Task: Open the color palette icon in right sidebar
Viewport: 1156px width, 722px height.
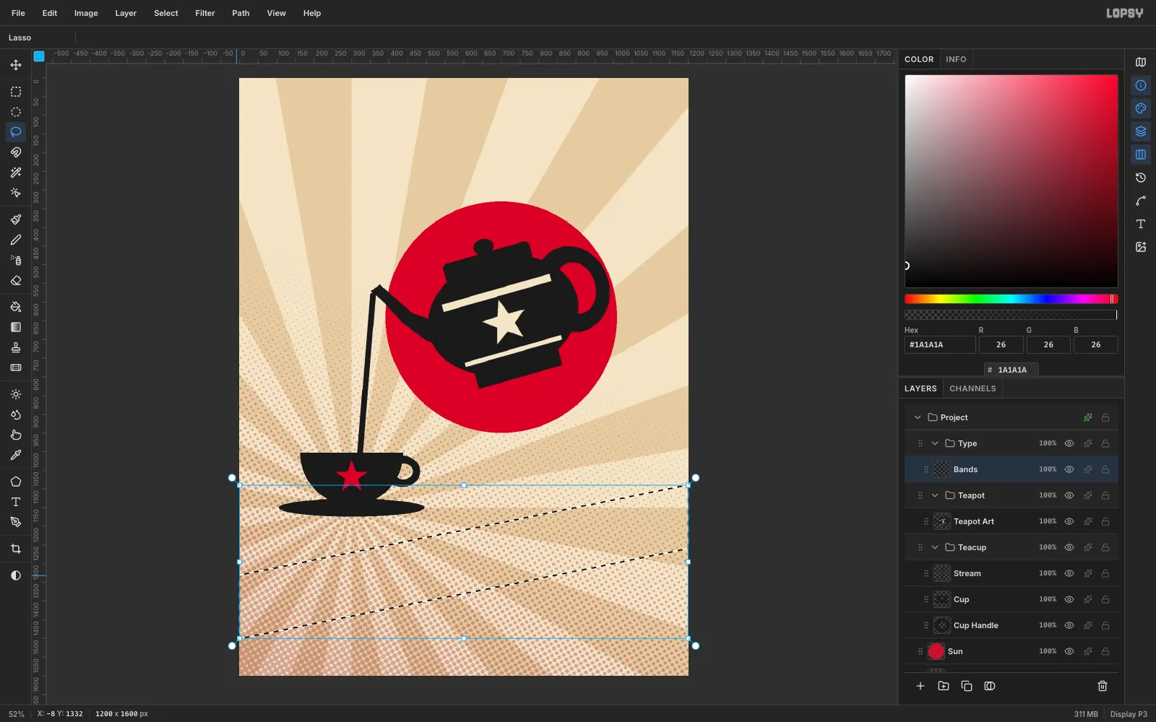Action: (x=1141, y=108)
